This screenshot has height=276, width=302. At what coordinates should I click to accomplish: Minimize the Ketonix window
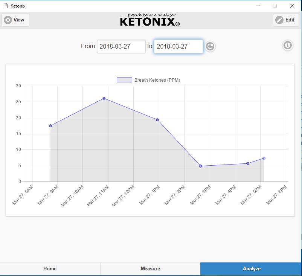(x=258, y=6)
